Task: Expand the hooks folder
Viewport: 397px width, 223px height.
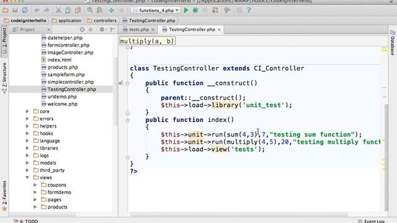Action: click(27, 133)
